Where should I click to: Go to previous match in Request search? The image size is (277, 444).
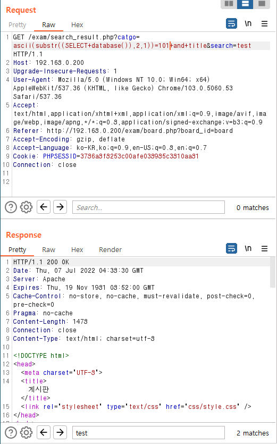(44, 207)
